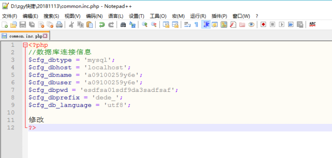Start macro recording with the red dot
The width and height of the screenshot is (332, 158).
pyautogui.click(x=263, y=24)
